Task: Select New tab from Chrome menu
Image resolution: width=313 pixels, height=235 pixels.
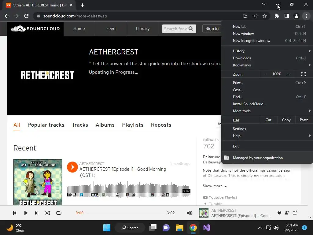Action: click(267, 27)
